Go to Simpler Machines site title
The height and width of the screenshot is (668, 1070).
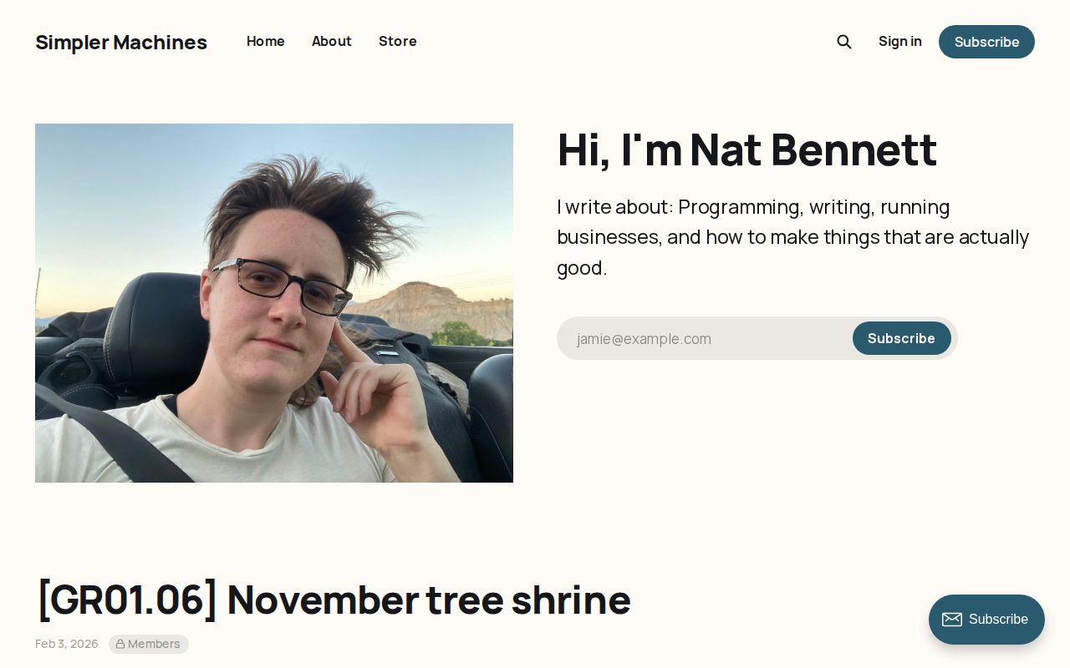coord(121,42)
